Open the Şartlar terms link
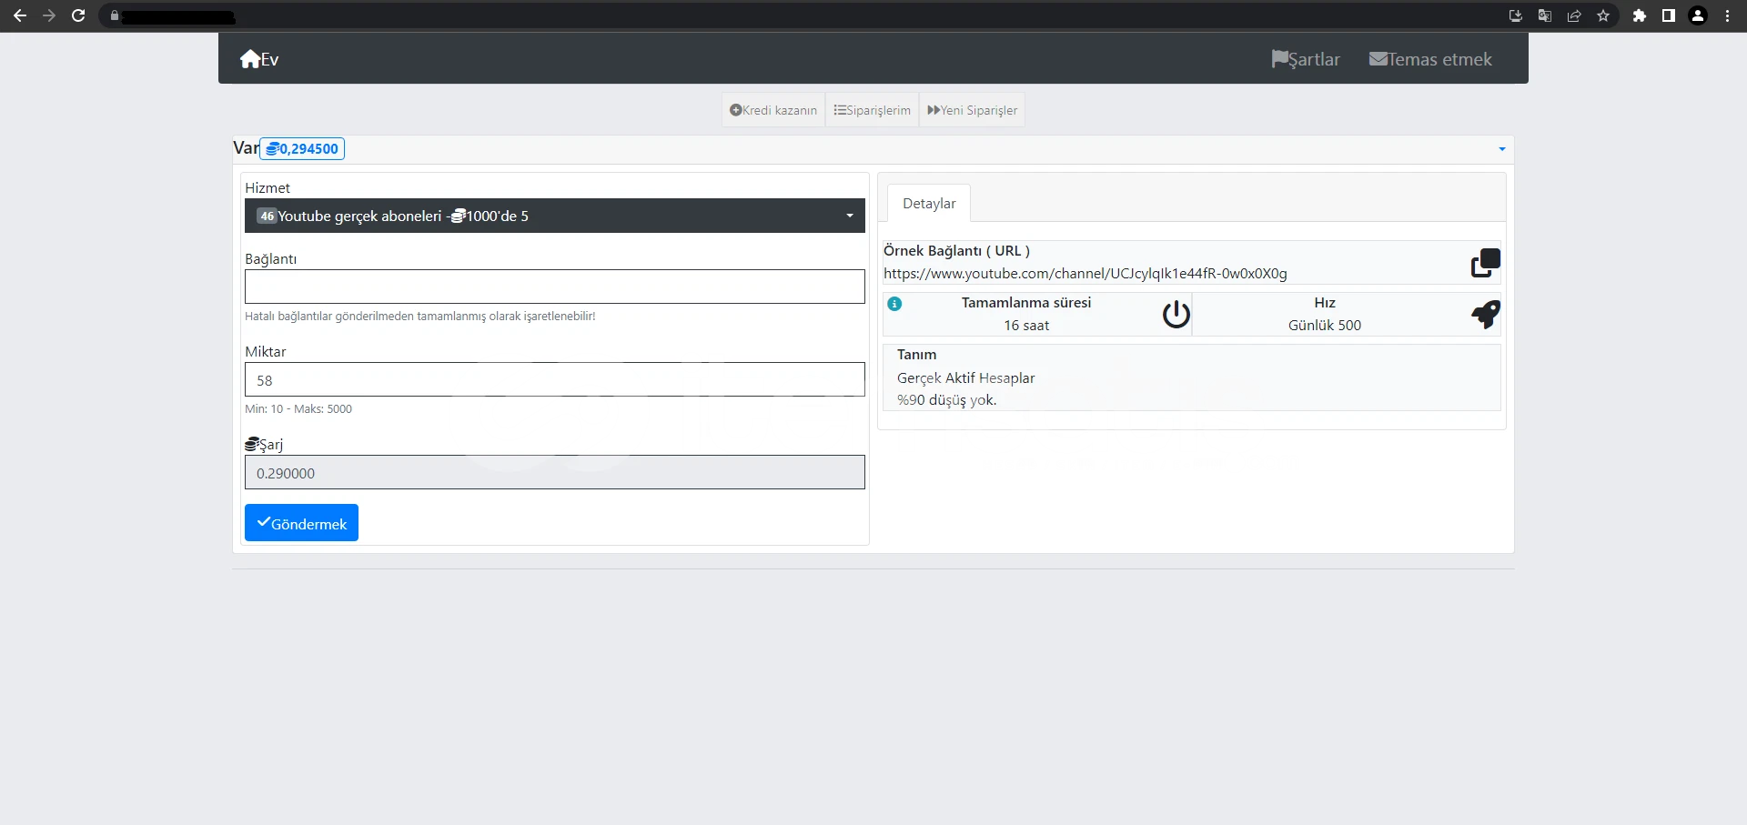This screenshot has height=825, width=1747. coord(1306,59)
